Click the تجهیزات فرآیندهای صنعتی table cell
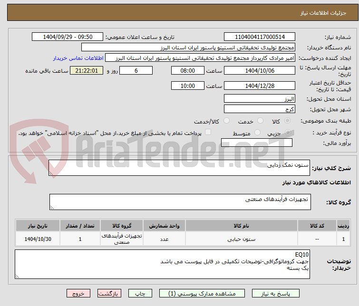 pyautogui.click(x=122, y=239)
